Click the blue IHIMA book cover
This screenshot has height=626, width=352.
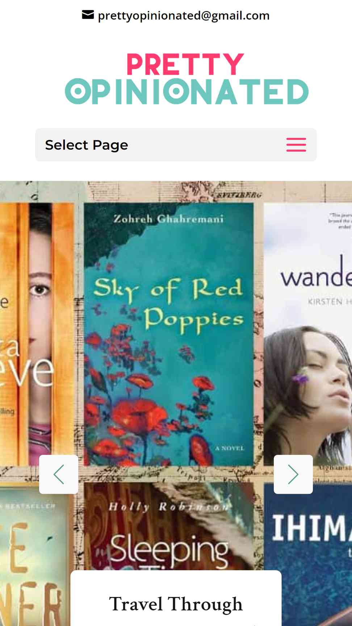point(308,554)
